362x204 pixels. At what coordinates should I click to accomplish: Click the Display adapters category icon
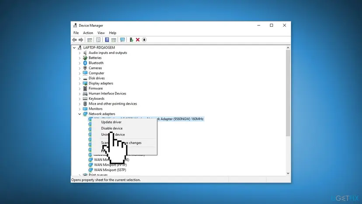tap(85, 83)
